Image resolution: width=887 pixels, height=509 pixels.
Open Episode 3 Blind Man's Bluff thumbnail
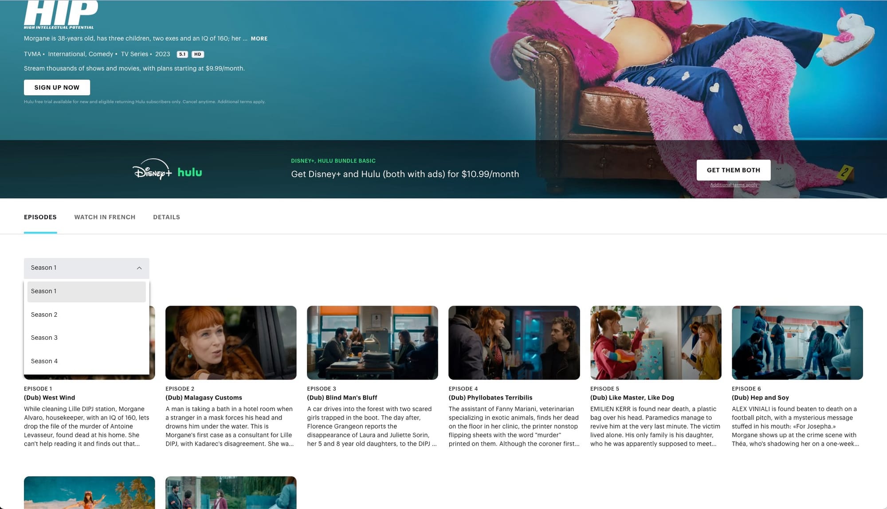pyautogui.click(x=373, y=342)
